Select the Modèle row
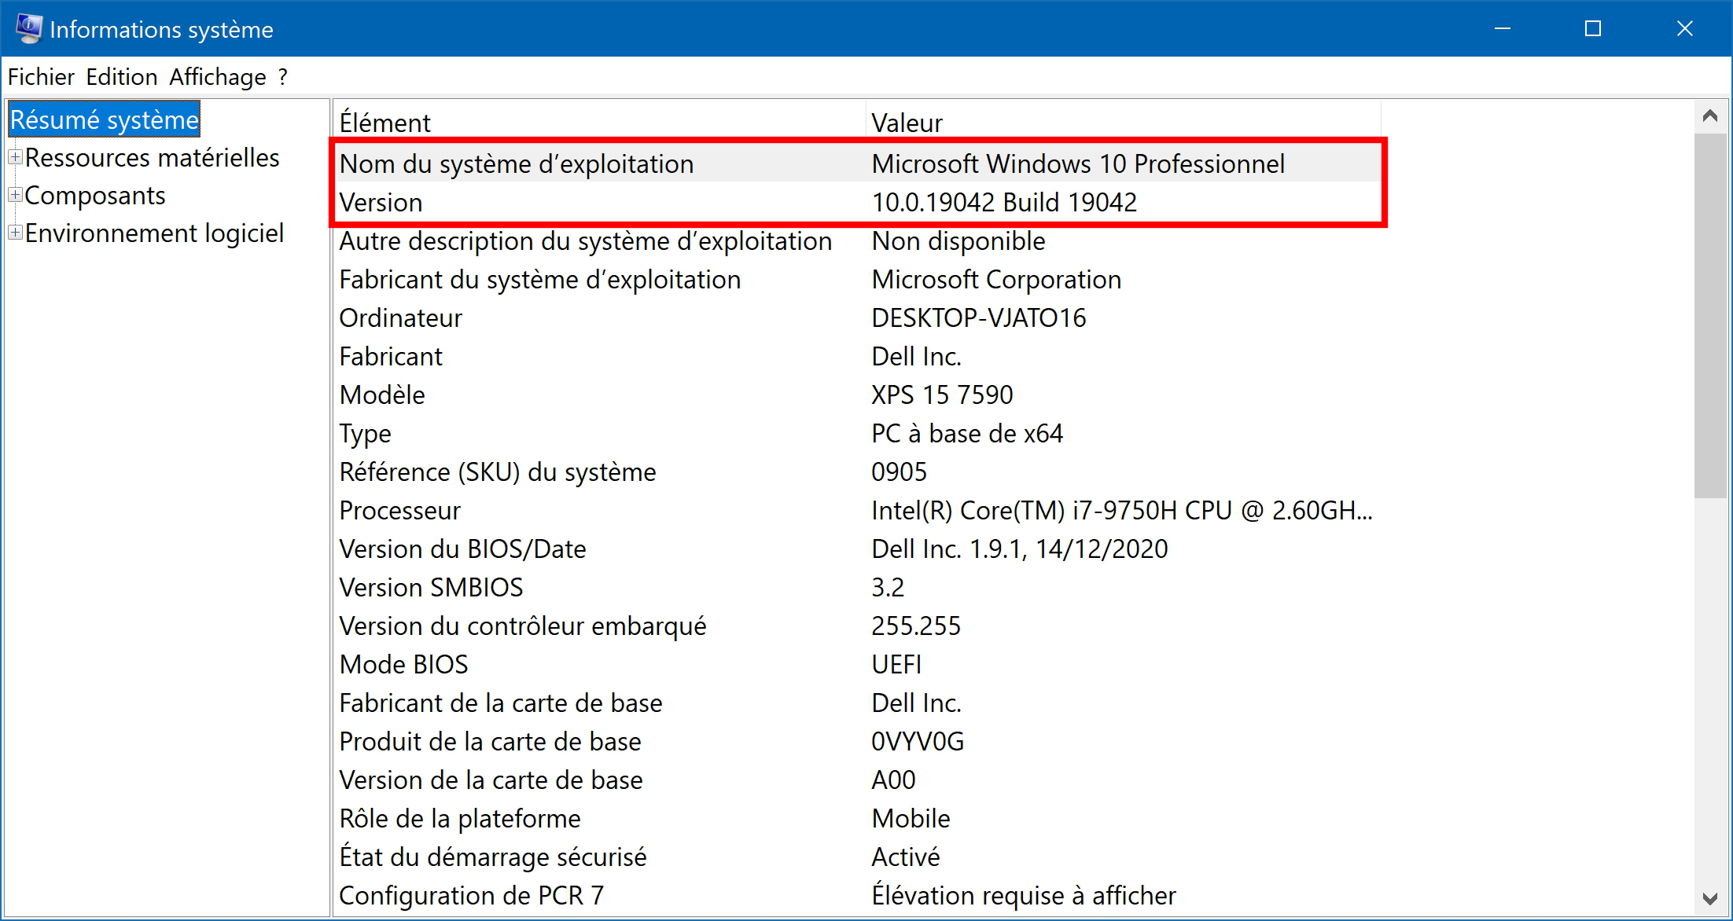The height and width of the screenshot is (921, 1733). click(857, 394)
